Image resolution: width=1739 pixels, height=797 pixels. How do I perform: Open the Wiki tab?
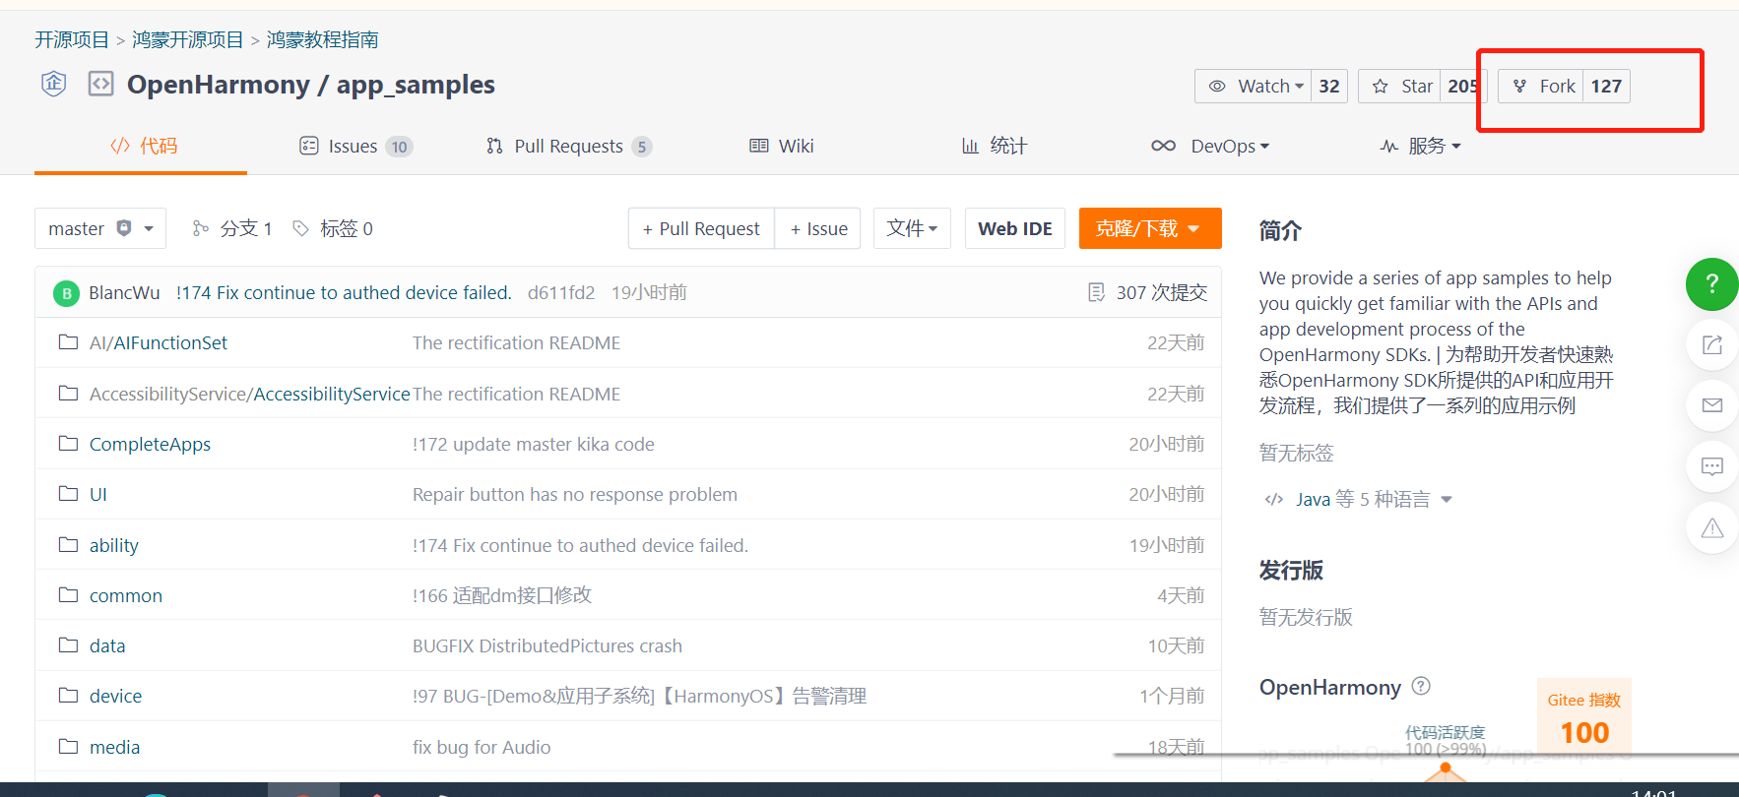[x=781, y=146]
